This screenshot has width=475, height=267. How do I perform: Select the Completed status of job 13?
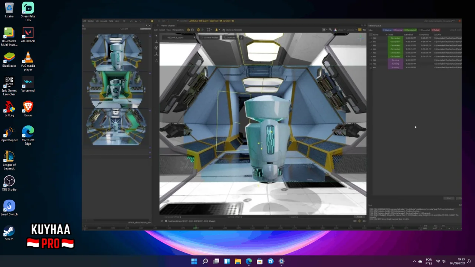click(x=396, y=38)
